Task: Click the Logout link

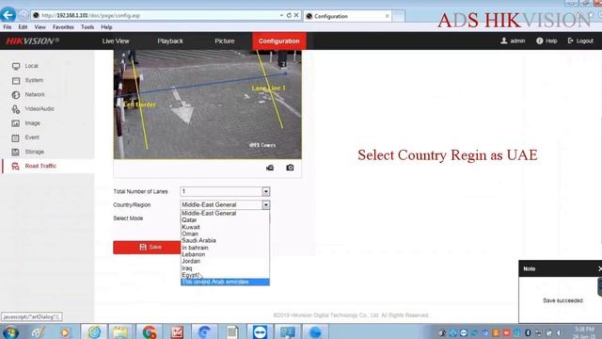Action: pos(580,40)
